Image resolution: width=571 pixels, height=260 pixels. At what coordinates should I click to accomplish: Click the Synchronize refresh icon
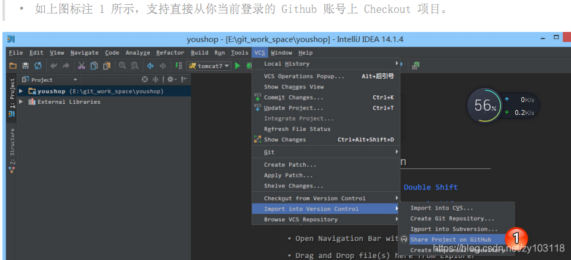coord(38,66)
